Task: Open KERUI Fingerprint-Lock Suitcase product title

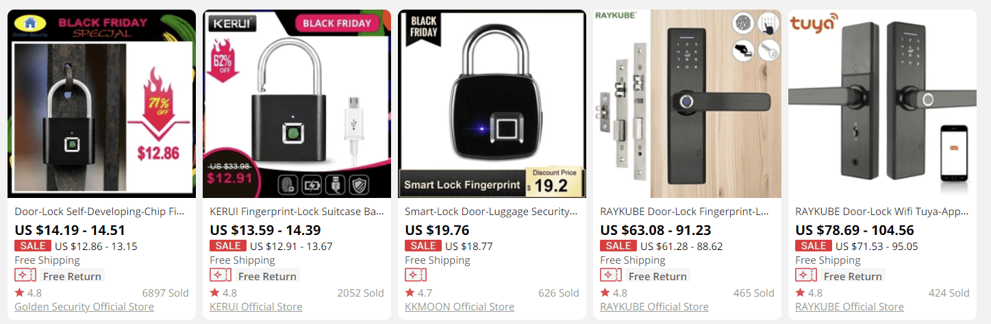Action: point(297,212)
